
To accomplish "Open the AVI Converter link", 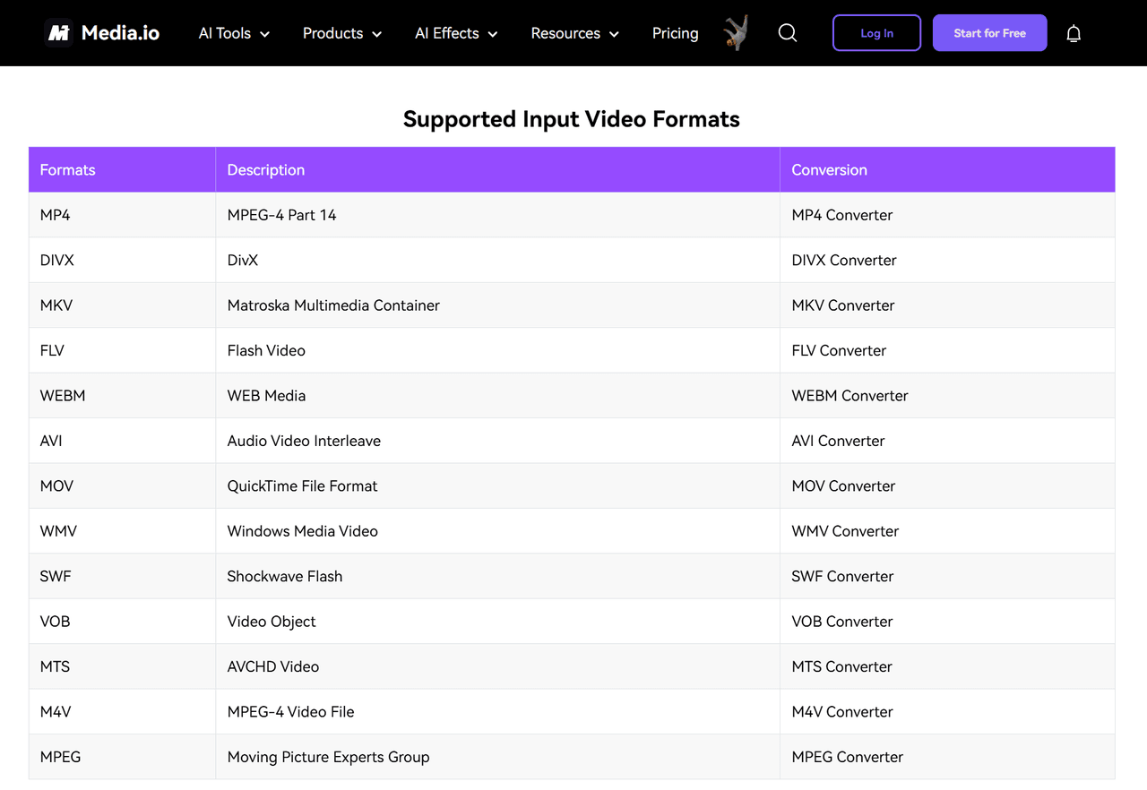I will click(x=838, y=441).
